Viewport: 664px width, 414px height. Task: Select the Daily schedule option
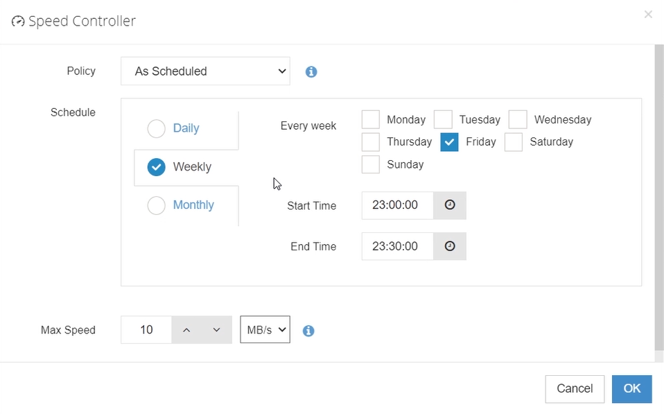point(156,128)
